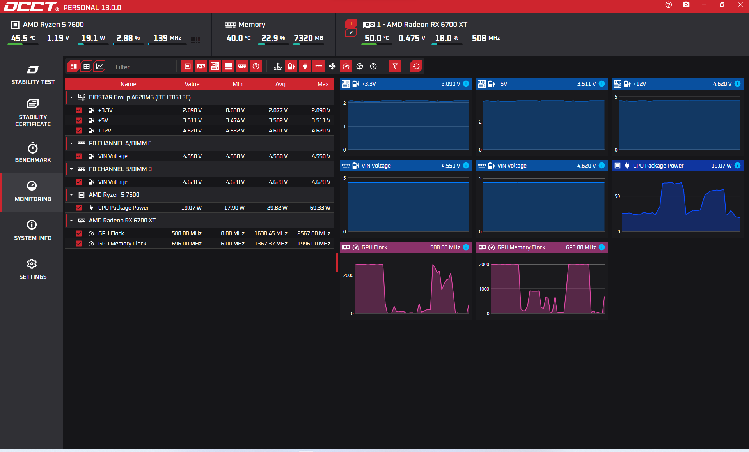Click info icon on +12V graph
Screen dimensions: 749x452
(737, 84)
